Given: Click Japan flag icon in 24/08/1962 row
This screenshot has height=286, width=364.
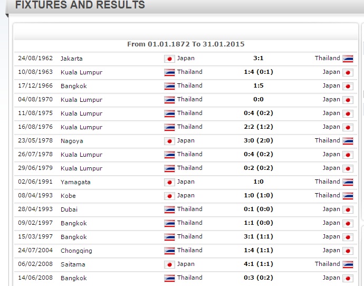Looking at the screenshot, I should (x=169, y=59).
